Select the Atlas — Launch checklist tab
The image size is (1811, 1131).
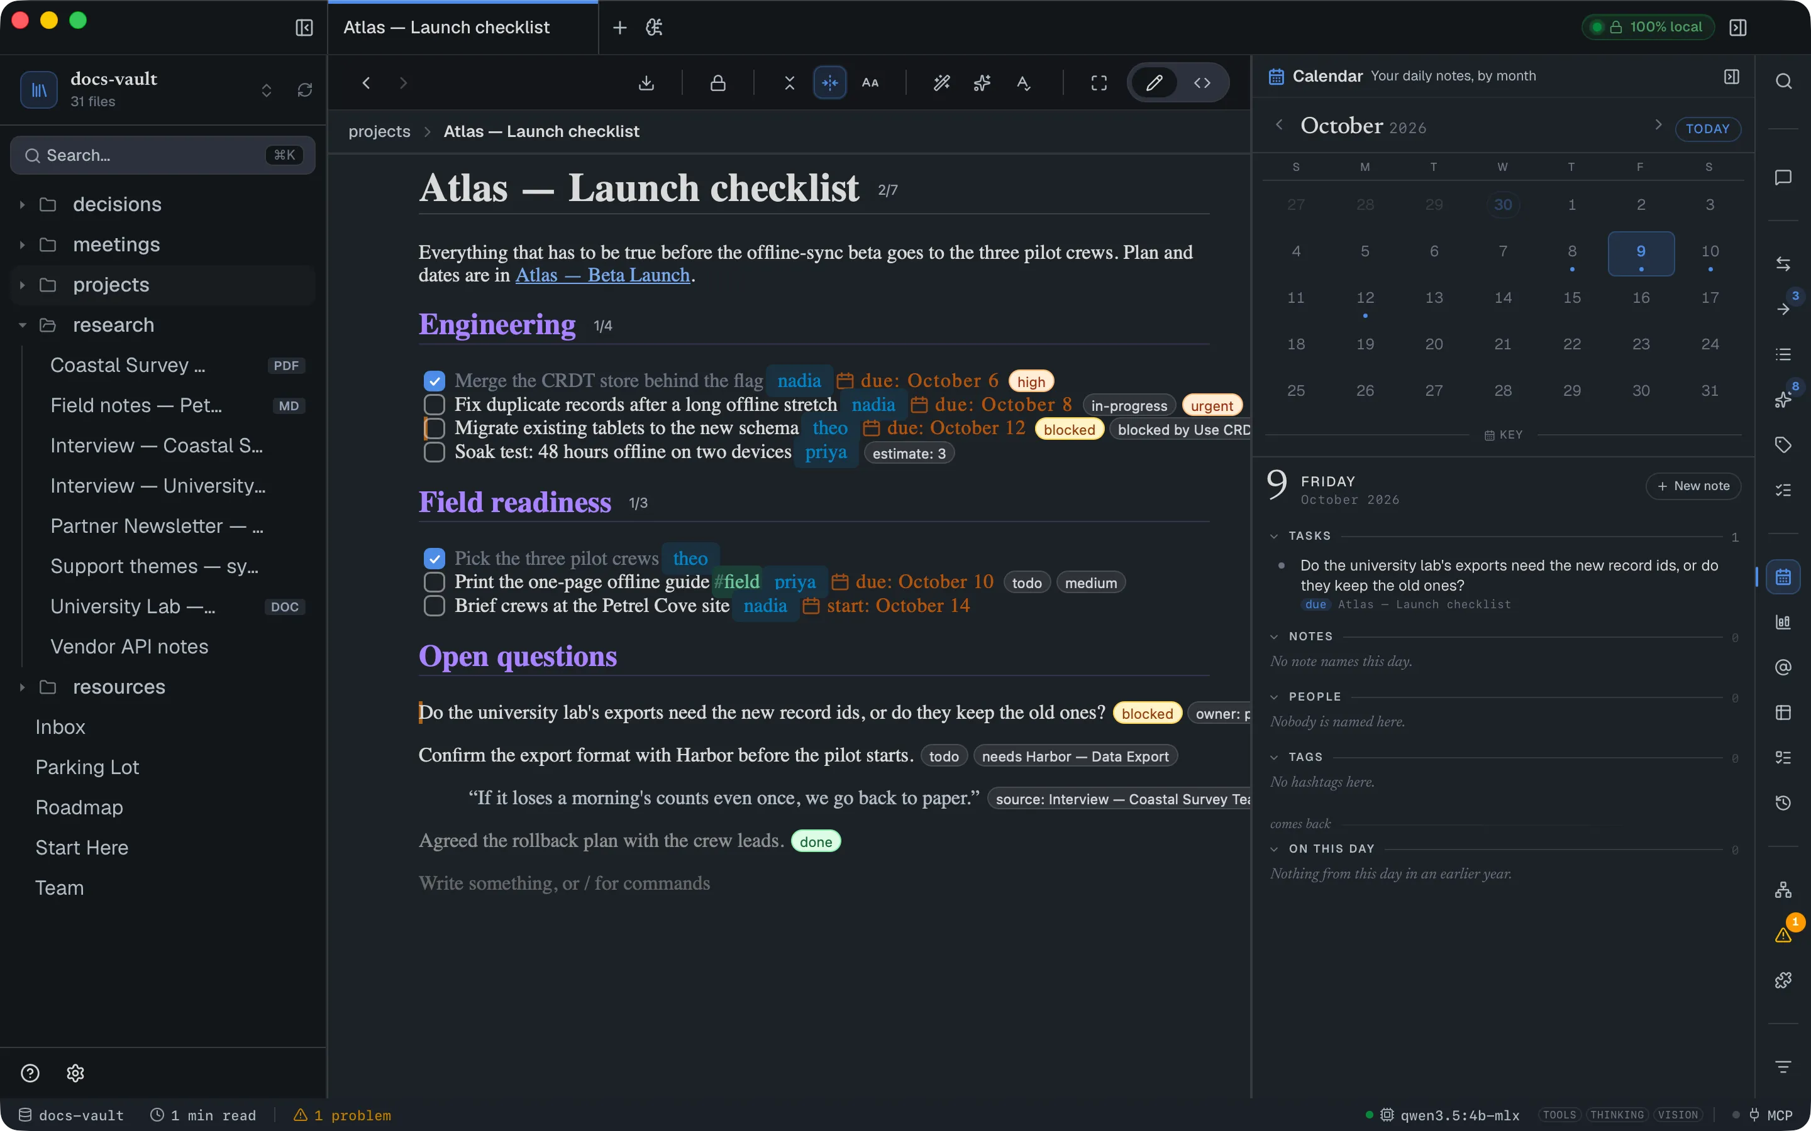tap(462, 28)
